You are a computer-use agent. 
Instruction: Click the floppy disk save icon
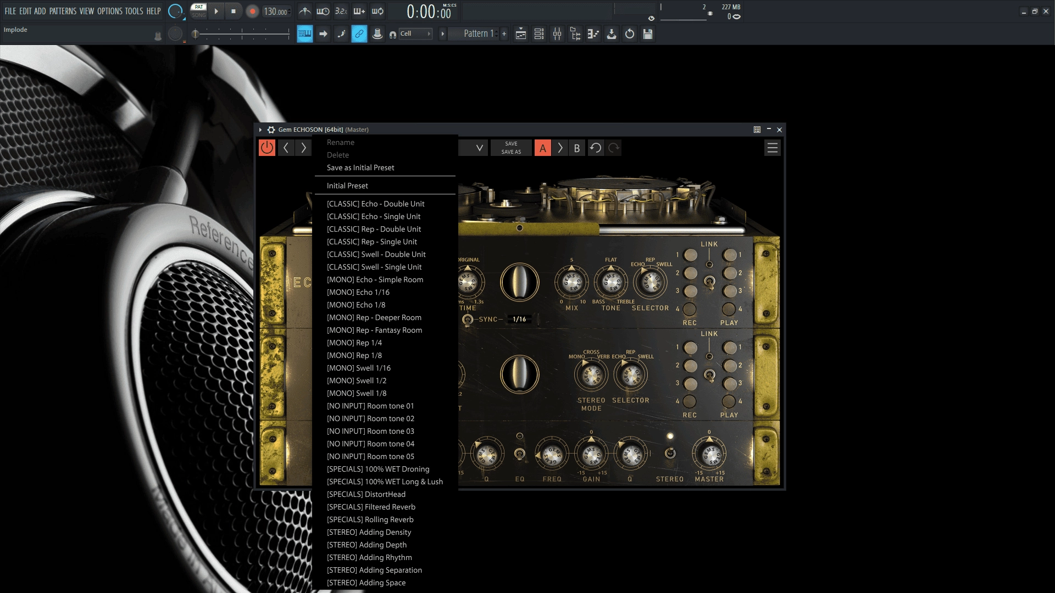tap(648, 34)
